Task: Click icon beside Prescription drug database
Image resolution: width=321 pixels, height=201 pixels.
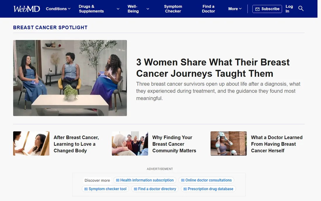Action: [185, 189]
